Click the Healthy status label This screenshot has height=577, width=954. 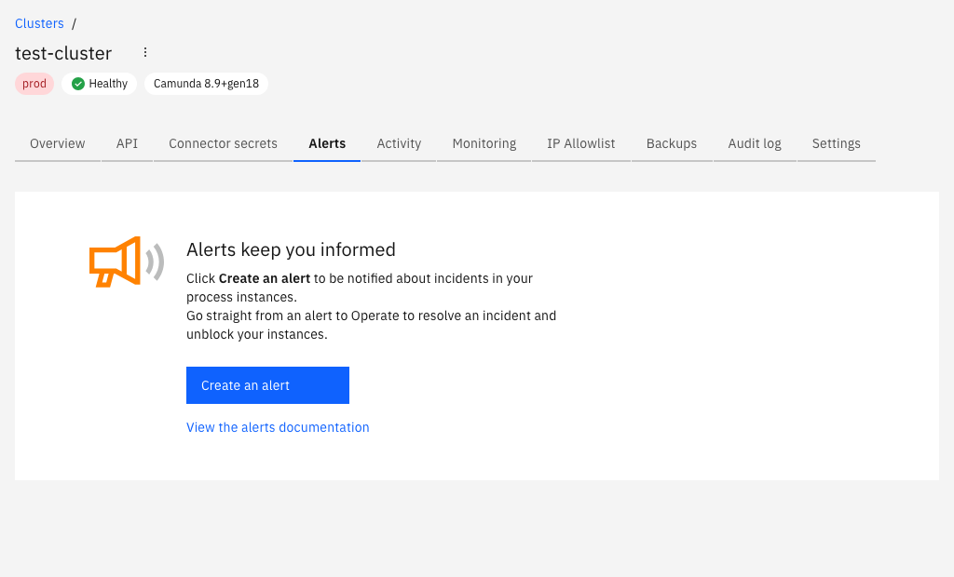pos(108,84)
